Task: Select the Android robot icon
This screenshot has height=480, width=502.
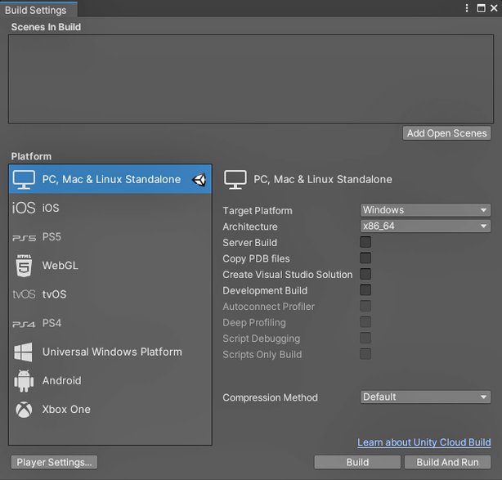Action: [x=24, y=381]
